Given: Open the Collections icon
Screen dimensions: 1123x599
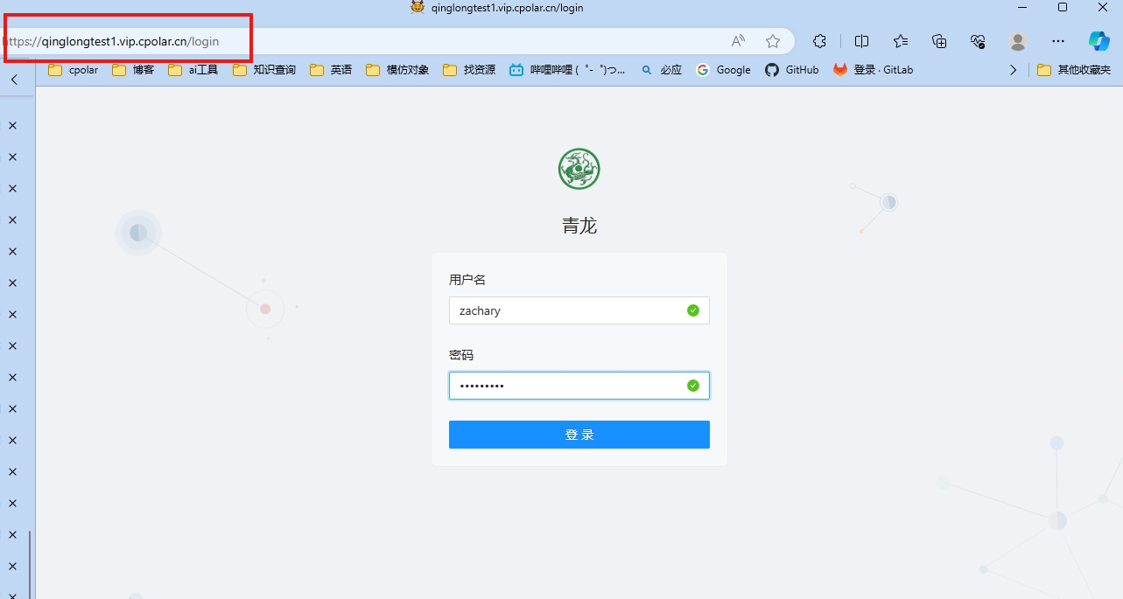Looking at the screenshot, I should (x=939, y=41).
